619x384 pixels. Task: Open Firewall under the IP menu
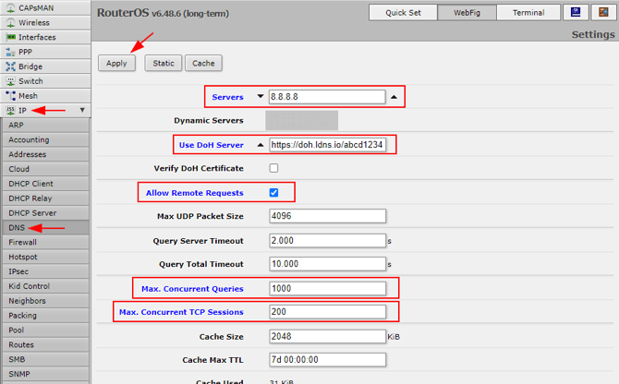(23, 242)
